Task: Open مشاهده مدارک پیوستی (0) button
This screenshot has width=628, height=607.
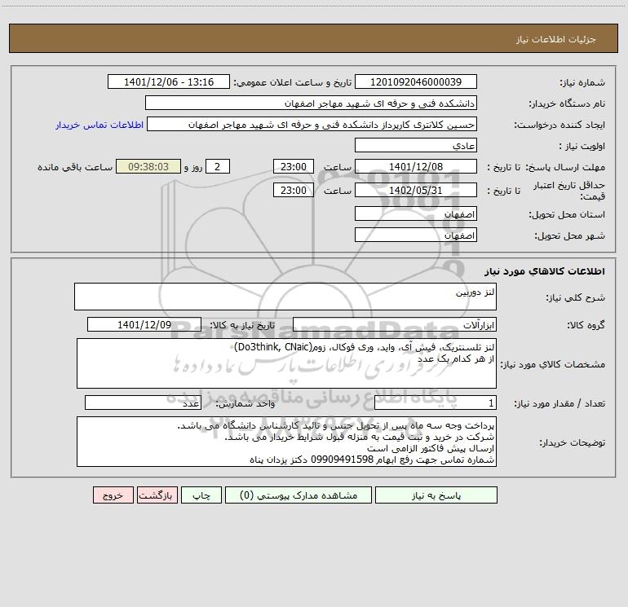Action: tap(299, 495)
